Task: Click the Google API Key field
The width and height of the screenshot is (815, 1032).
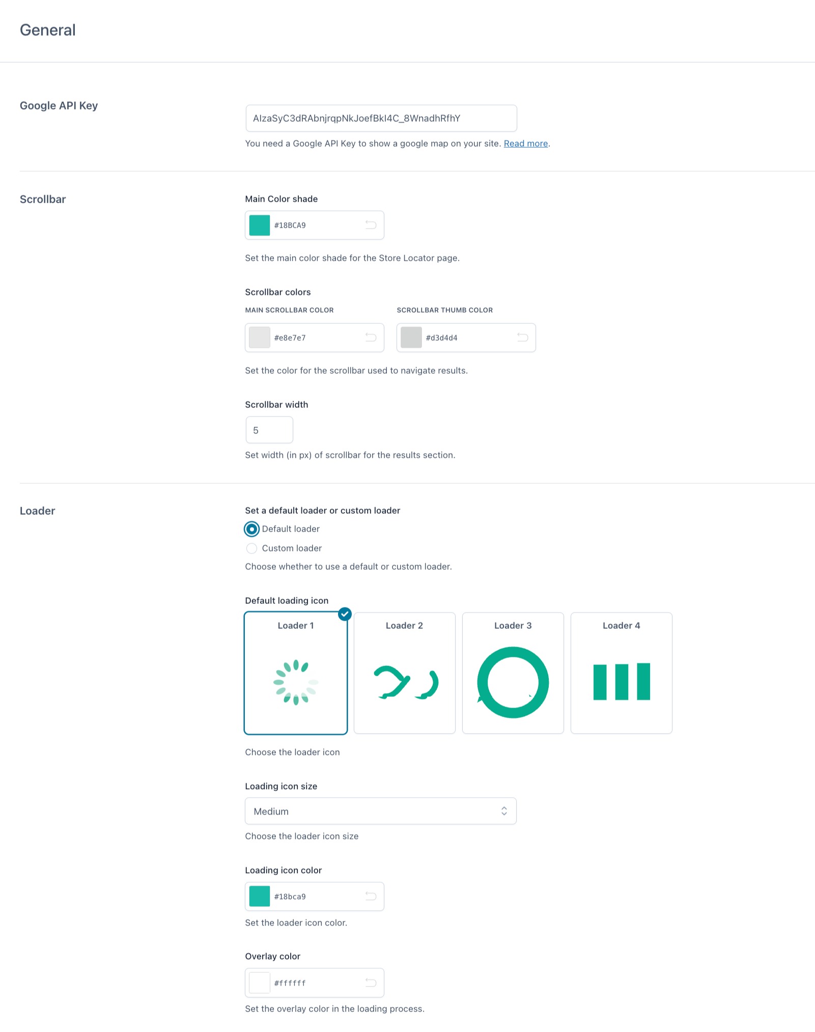Action: pyautogui.click(x=381, y=118)
